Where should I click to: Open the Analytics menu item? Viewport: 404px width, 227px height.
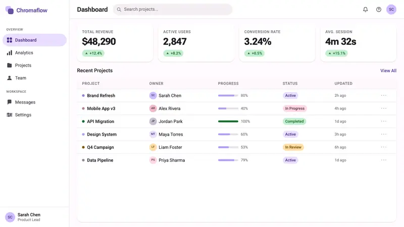(x=34, y=53)
